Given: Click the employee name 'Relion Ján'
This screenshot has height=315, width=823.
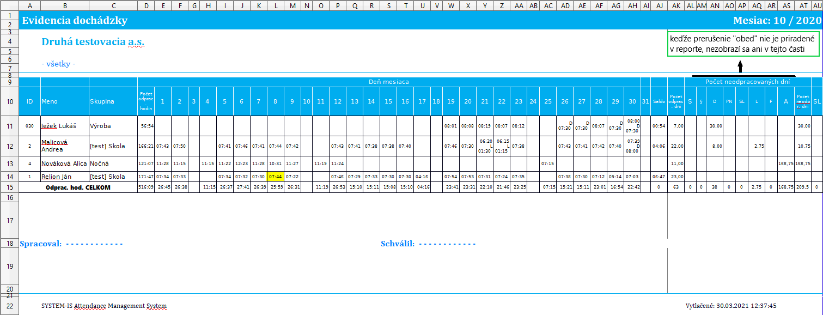Looking at the screenshot, I should coord(57,177).
